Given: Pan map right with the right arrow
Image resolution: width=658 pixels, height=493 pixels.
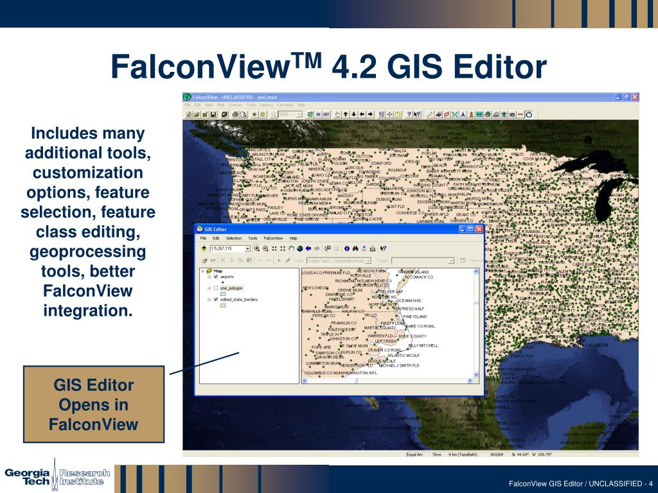Looking at the screenshot, I should click(370, 114).
